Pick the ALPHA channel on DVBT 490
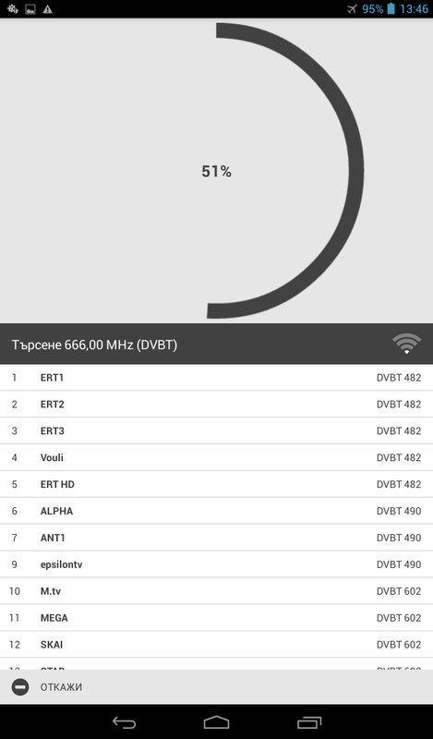Image resolution: width=433 pixels, height=739 pixels. (x=216, y=511)
